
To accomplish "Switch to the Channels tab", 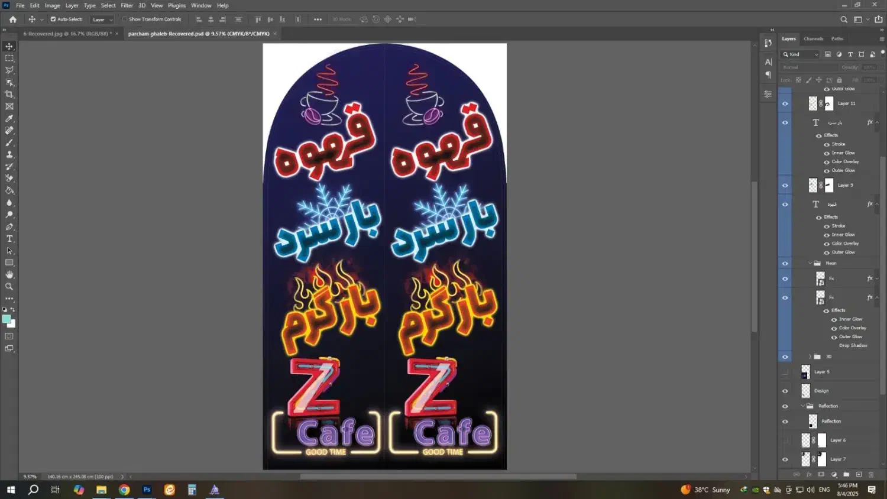I will click(x=813, y=39).
